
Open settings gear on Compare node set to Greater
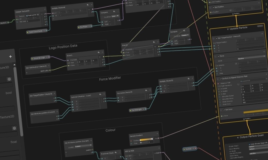[184, 31]
